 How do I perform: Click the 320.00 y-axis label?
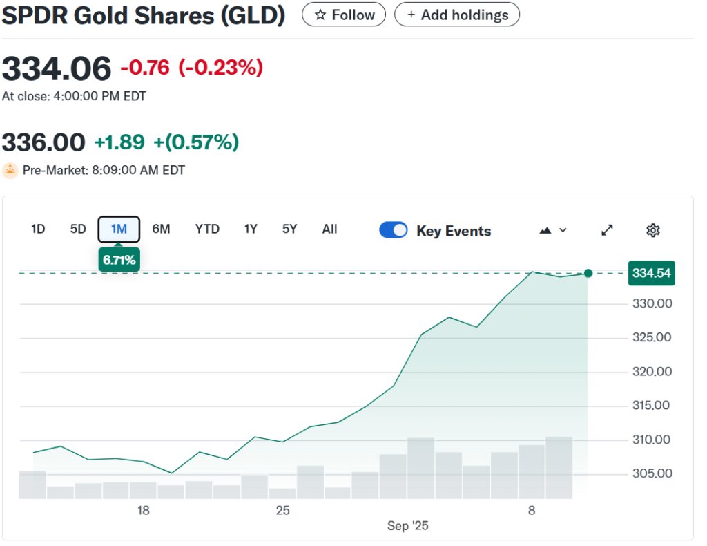click(652, 371)
